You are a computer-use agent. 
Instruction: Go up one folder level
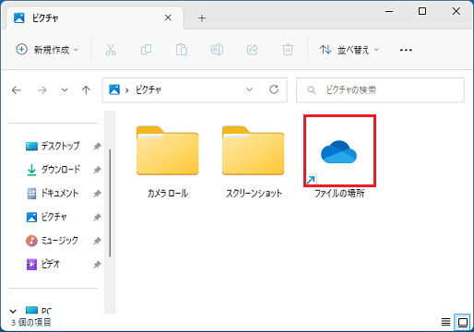point(86,90)
